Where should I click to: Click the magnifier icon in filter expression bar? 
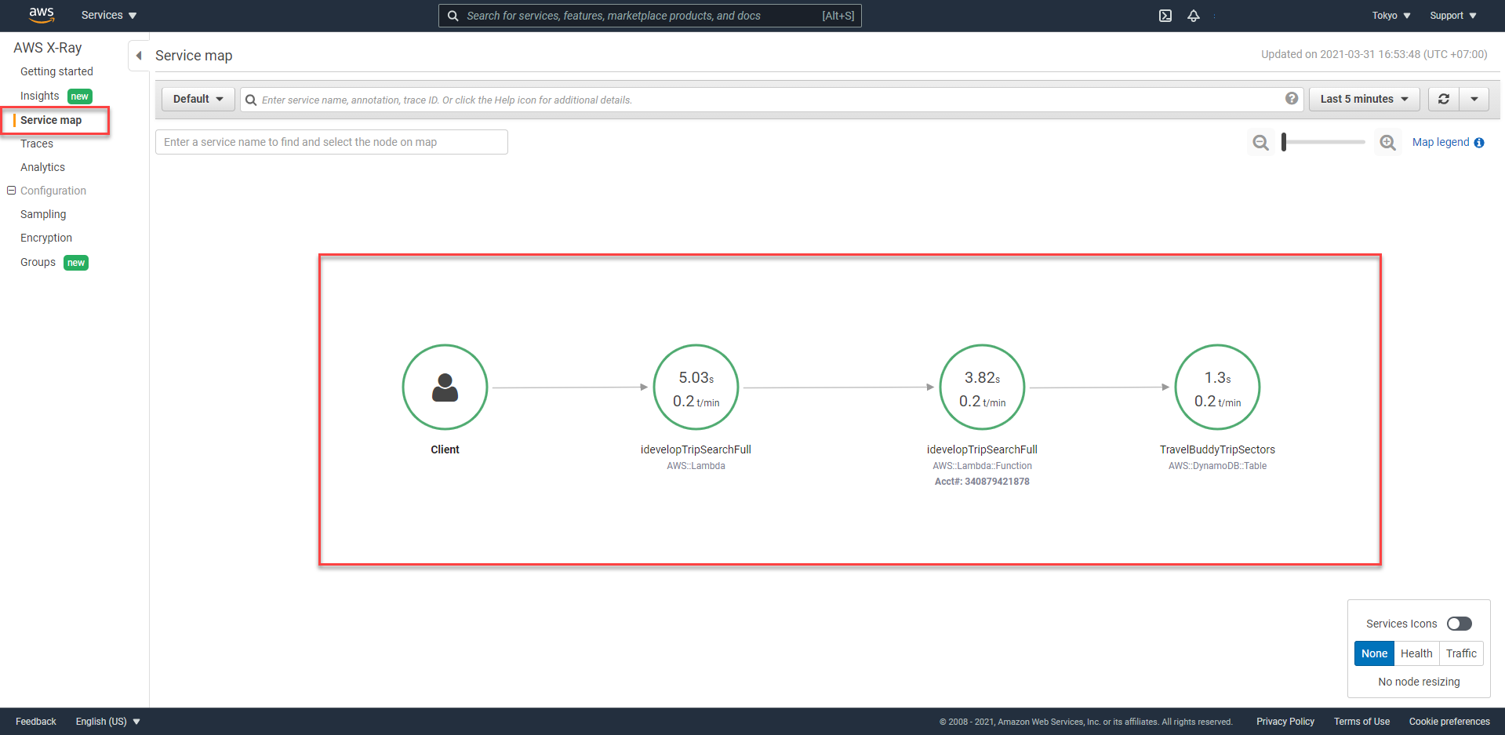pos(251,100)
